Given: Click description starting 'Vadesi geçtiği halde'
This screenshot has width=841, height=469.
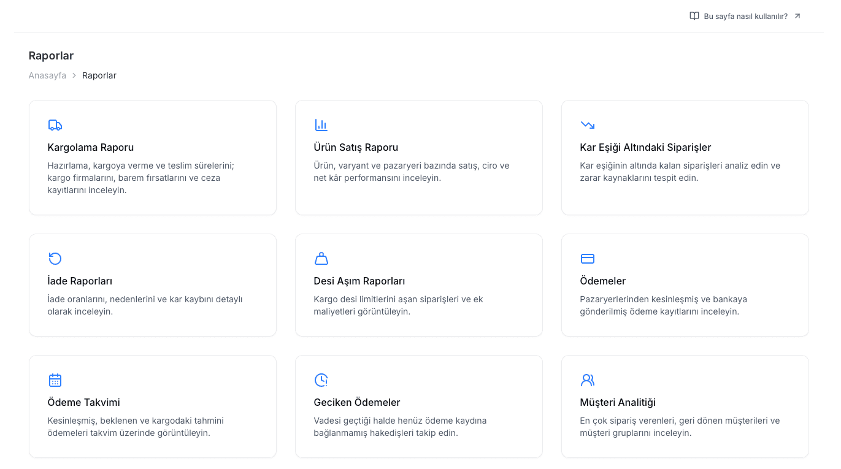Looking at the screenshot, I should click(x=401, y=427).
